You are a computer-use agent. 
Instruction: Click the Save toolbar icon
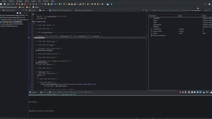coord(1,4)
